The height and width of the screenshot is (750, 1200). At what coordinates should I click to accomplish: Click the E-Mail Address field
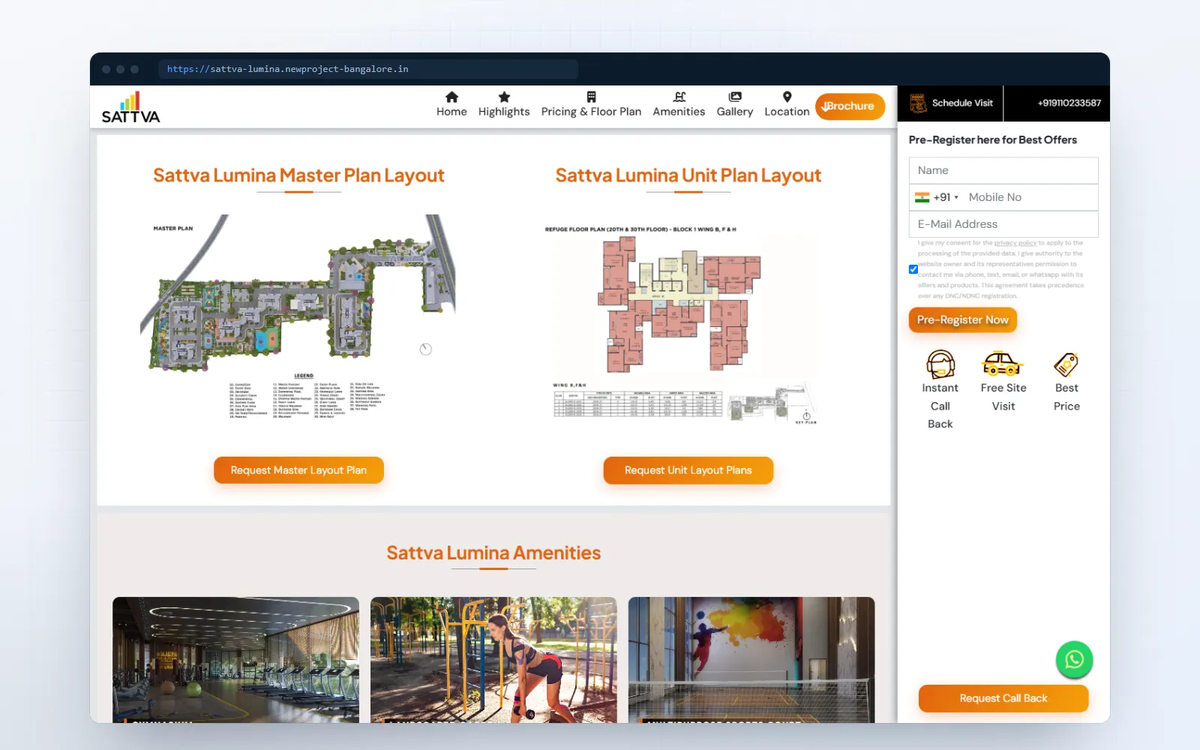(1003, 224)
